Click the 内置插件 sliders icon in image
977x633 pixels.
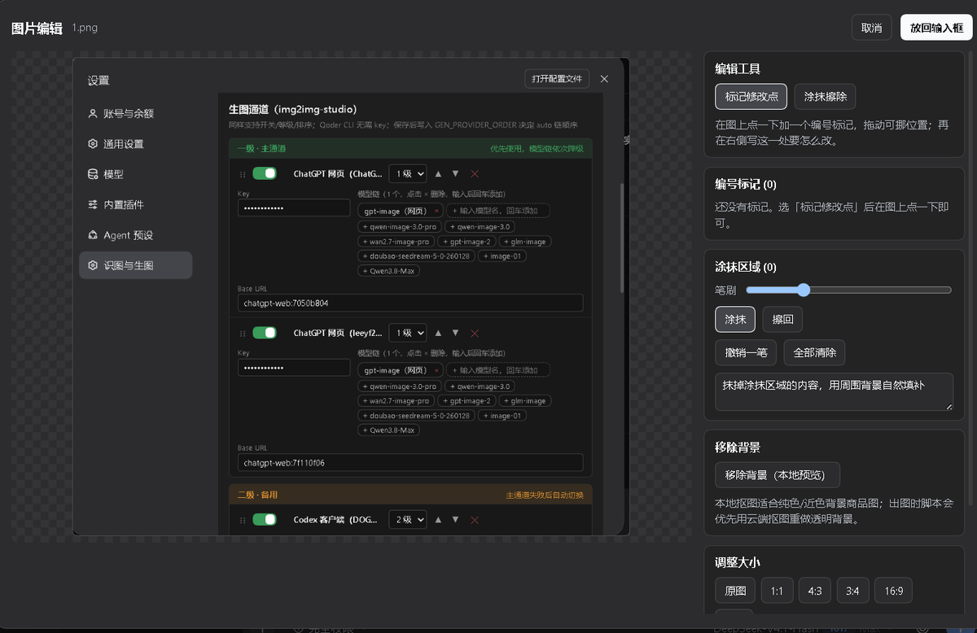[x=93, y=205]
